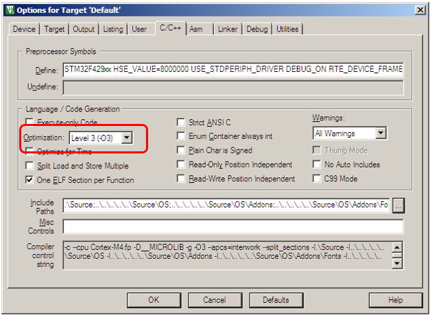Switch to the Asm tab
Screen dimensions: 432x315
pyautogui.click(x=196, y=29)
